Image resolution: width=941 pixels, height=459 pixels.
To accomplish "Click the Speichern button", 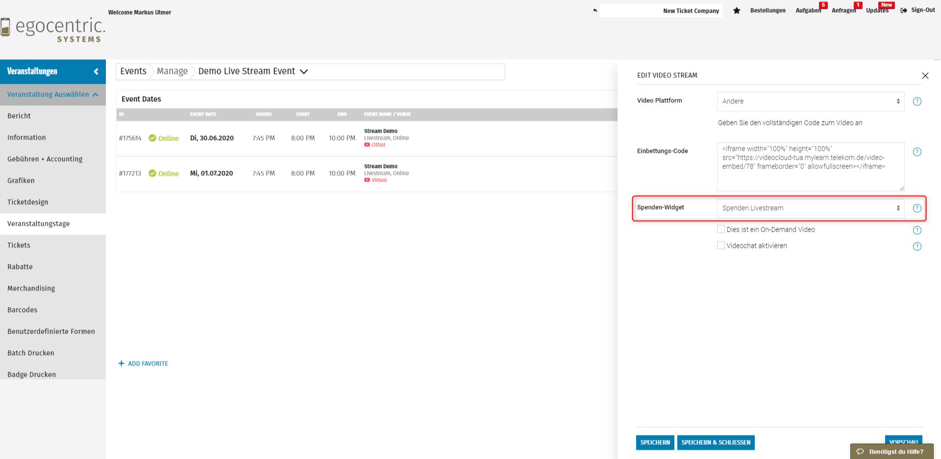I will pyautogui.click(x=655, y=442).
